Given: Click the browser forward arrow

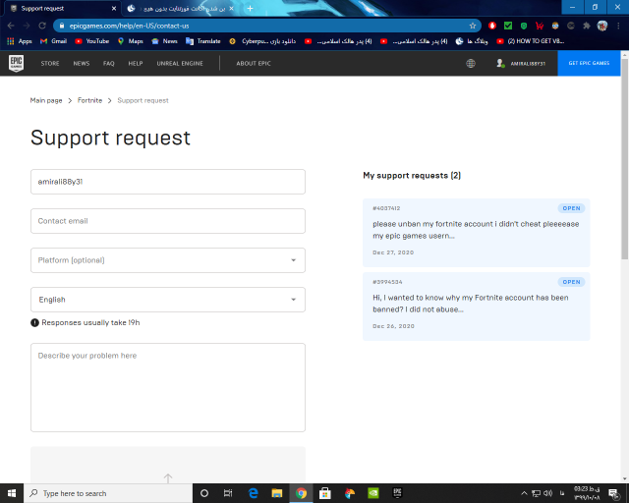Looking at the screenshot, I should coord(27,26).
